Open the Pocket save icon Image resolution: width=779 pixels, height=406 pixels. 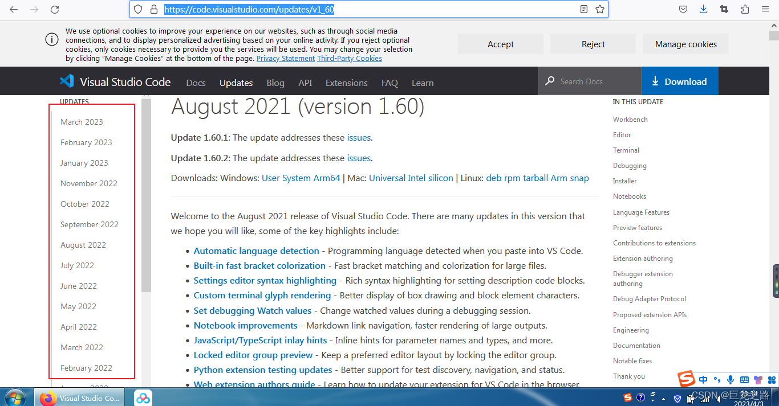point(683,9)
